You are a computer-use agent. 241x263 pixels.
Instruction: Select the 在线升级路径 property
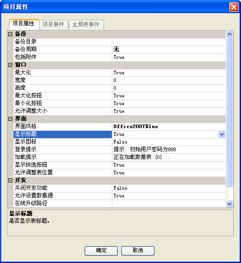(63, 204)
